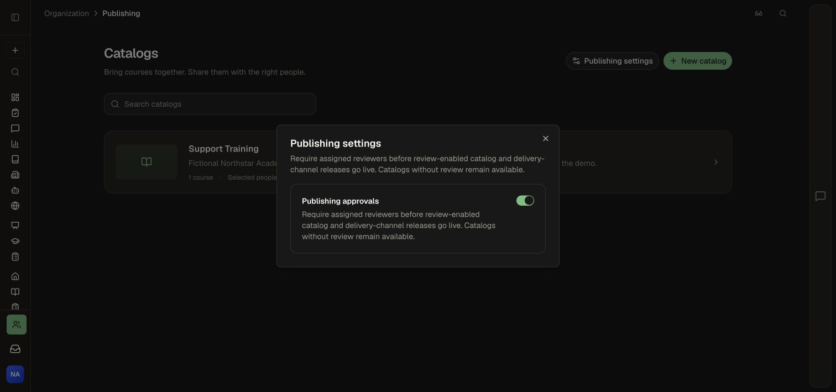The width and height of the screenshot is (836, 392).
Task: Open the home icon in sidebar
Action: tap(15, 276)
